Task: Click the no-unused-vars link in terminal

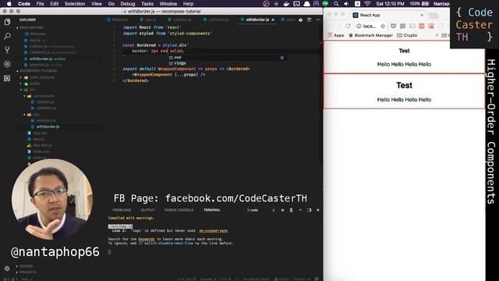Action: (213, 231)
